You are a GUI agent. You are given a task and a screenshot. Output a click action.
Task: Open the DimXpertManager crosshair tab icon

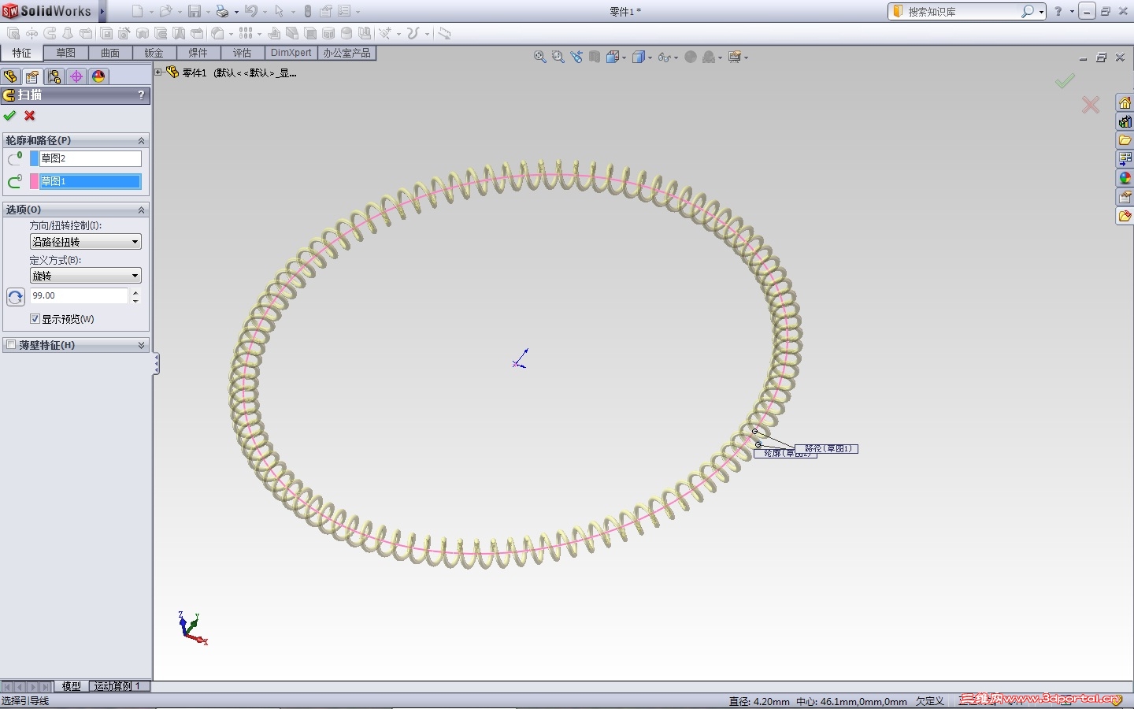(76, 76)
